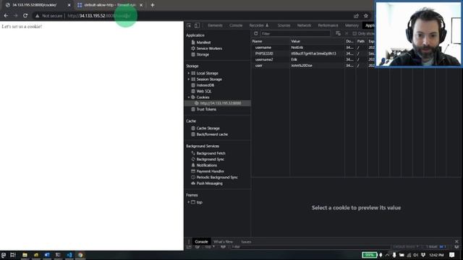Click the browser Forward arrow
The image size is (463, 260).
15,16
